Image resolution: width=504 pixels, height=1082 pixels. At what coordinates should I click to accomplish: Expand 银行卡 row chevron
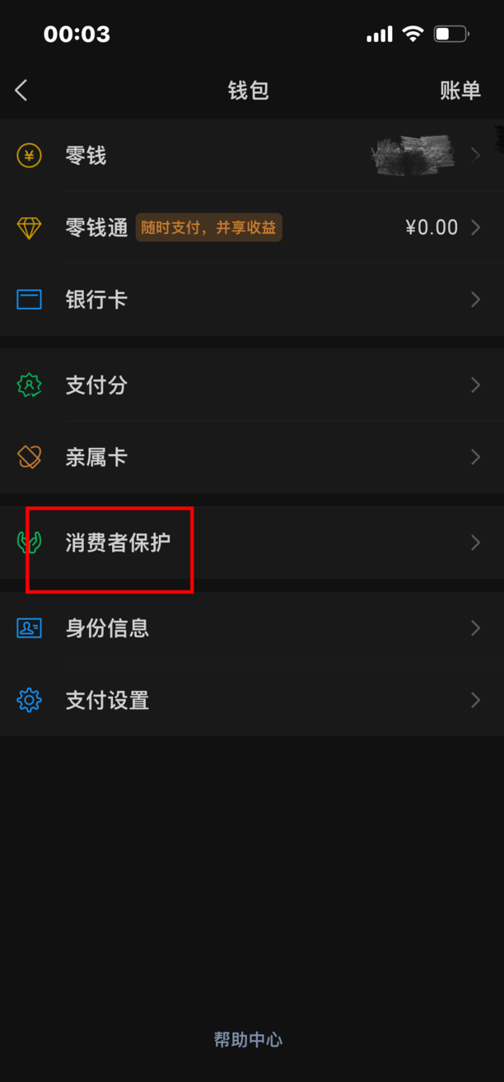click(x=475, y=300)
